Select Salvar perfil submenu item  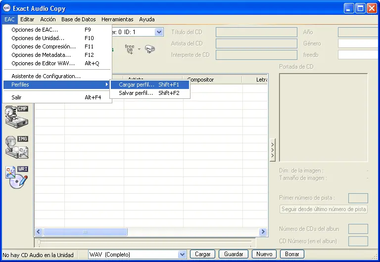tap(150, 93)
